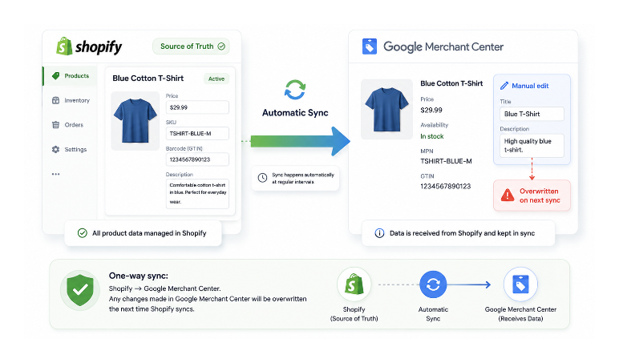Image resolution: width=619 pixels, height=363 pixels.
Task: Click the Shopify (Source of Truth) label
Action: [354, 313]
